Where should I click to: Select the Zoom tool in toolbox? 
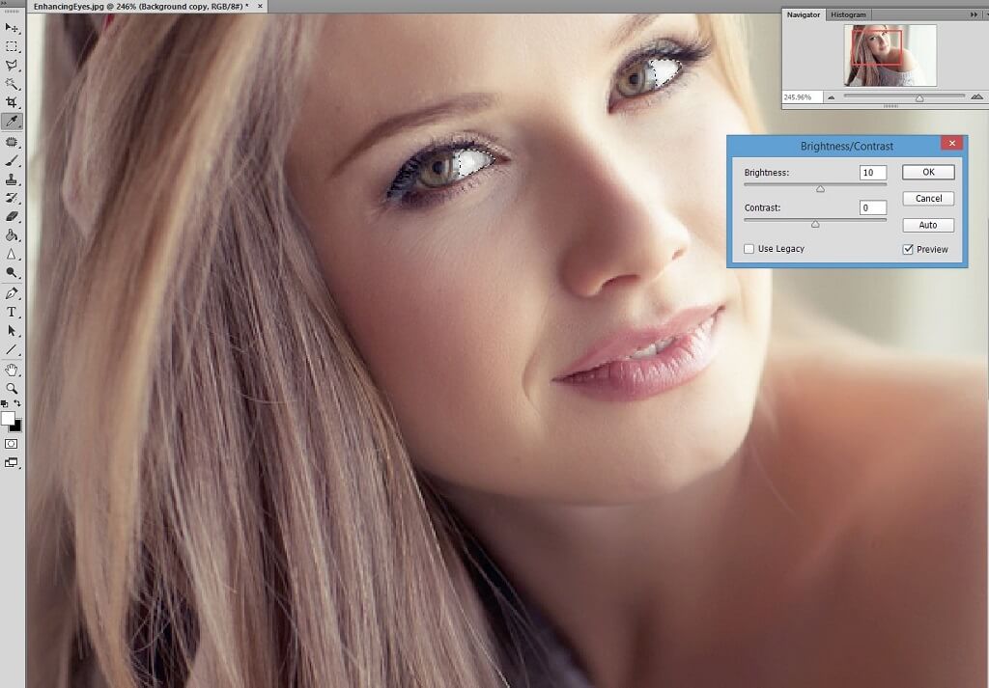pos(12,388)
